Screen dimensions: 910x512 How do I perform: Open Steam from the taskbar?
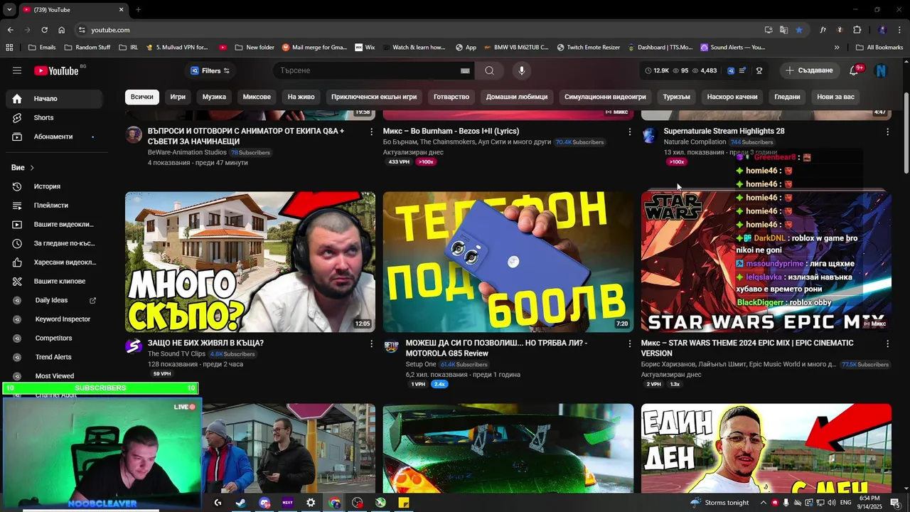241,503
